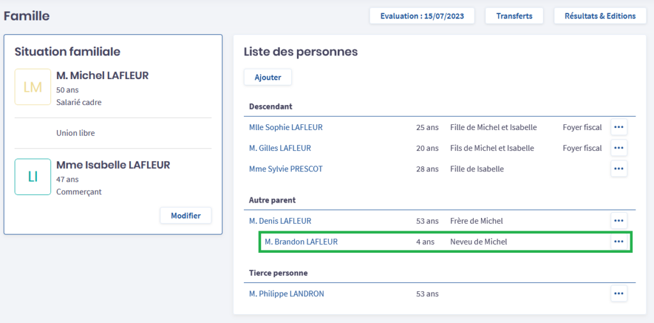Click Michel LAFLEUR's LM avatar
The height and width of the screenshot is (323, 654).
coord(33,87)
